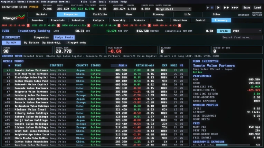
Task: Click the Trade button
Action: [224, 31]
